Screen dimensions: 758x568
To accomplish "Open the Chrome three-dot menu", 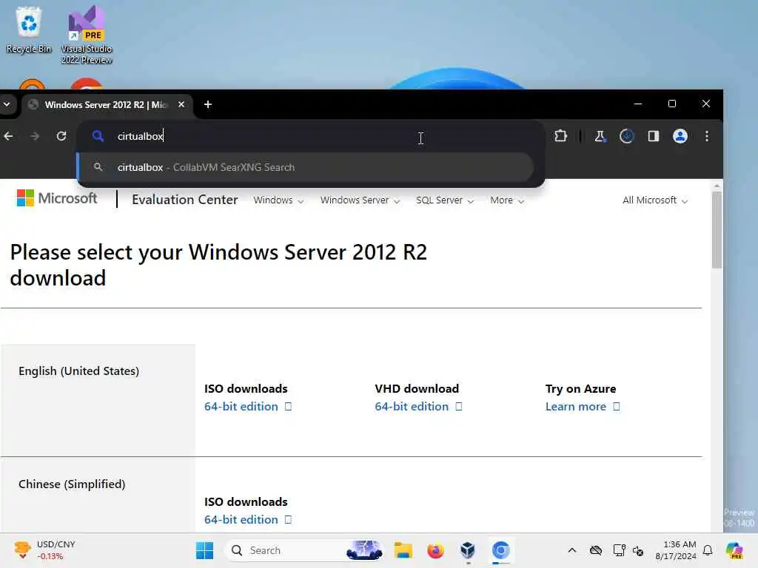I will pyautogui.click(x=707, y=136).
